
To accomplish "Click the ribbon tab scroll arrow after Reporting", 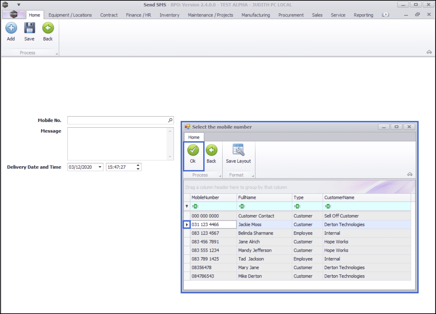I will point(386,15).
